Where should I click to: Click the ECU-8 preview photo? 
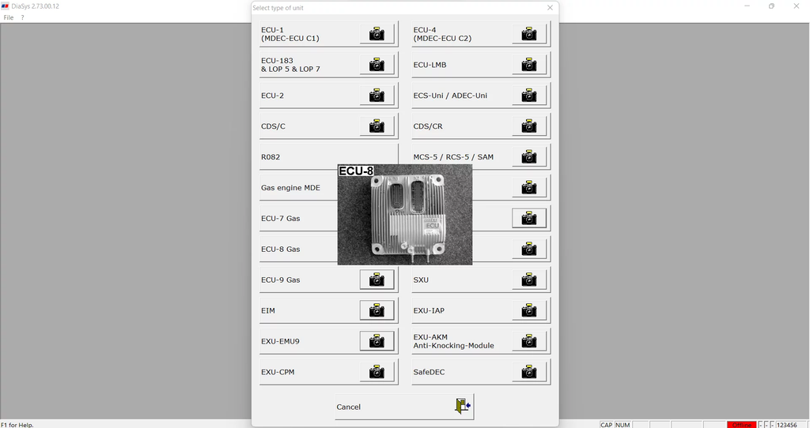pyautogui.click(x=405, y=215)
